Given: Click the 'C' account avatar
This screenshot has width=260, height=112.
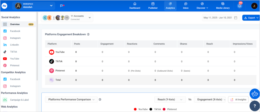Looking at the screenshot, I should coord(45,18).
